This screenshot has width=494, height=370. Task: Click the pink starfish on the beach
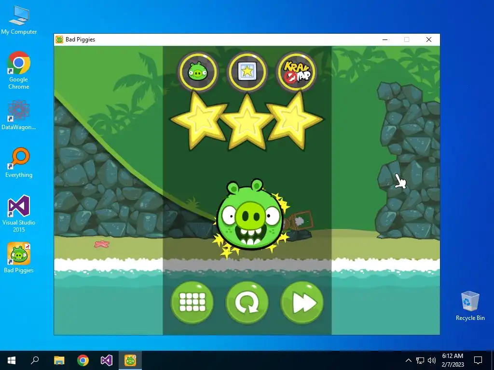tap(102, 243)
